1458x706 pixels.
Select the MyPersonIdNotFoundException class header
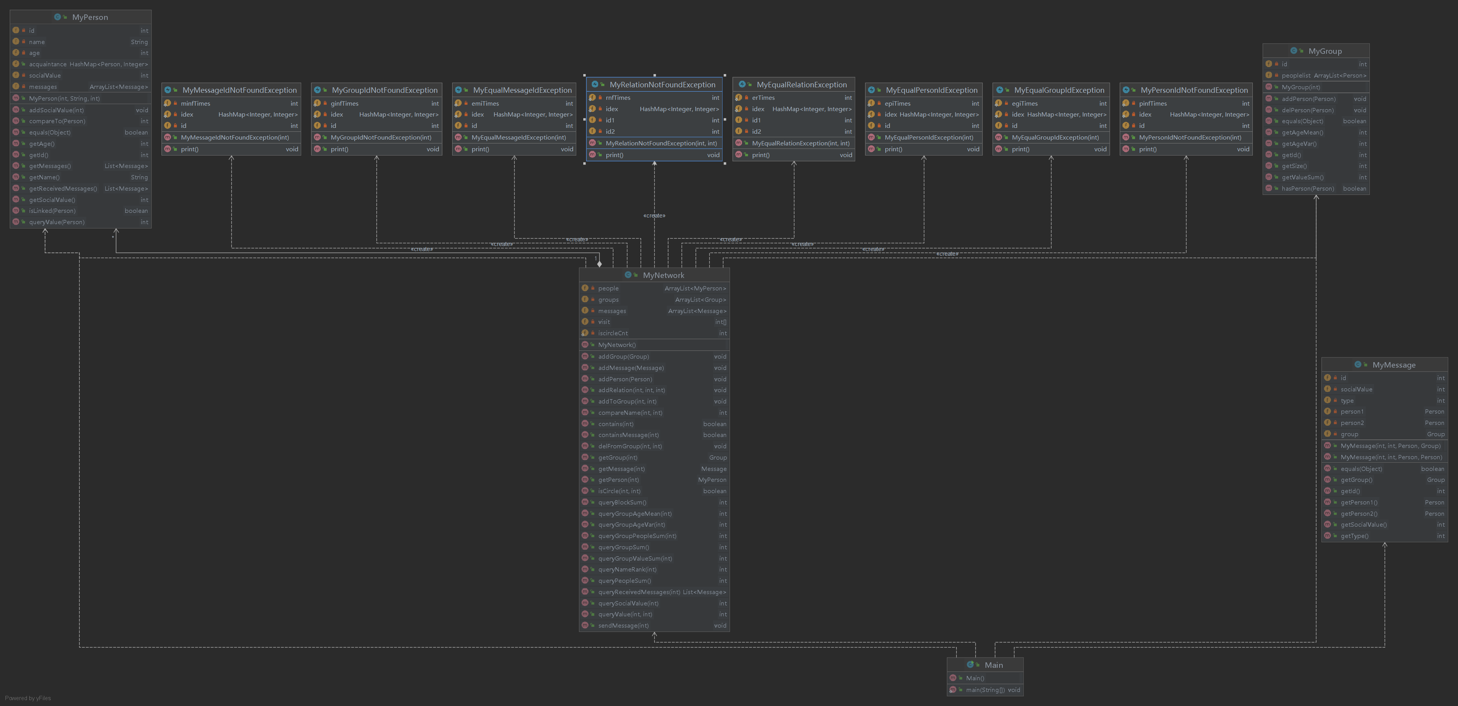1194,90
